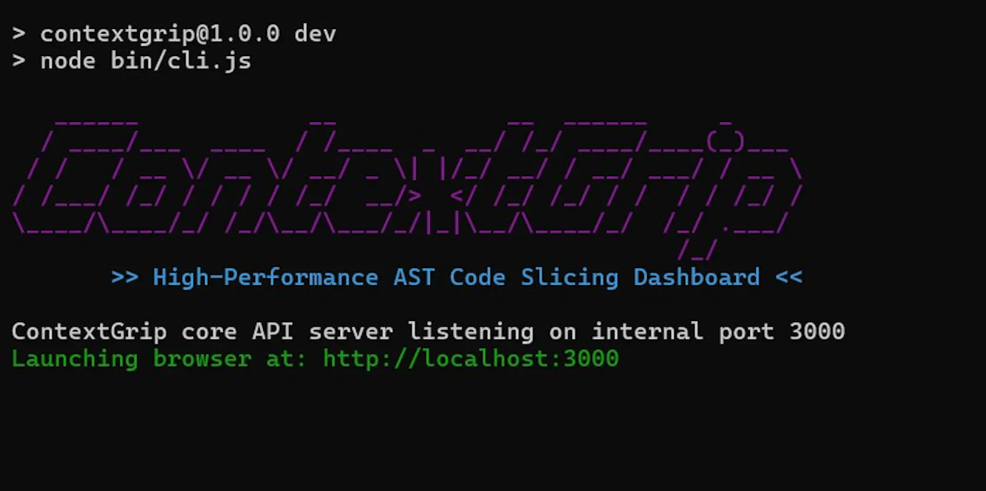Image resolution: width=986 pixels, height=491 pixels.
Task: Click the 'High-Performance AST Code Slicing Dashboard' tagline
Action: [457, 277]
